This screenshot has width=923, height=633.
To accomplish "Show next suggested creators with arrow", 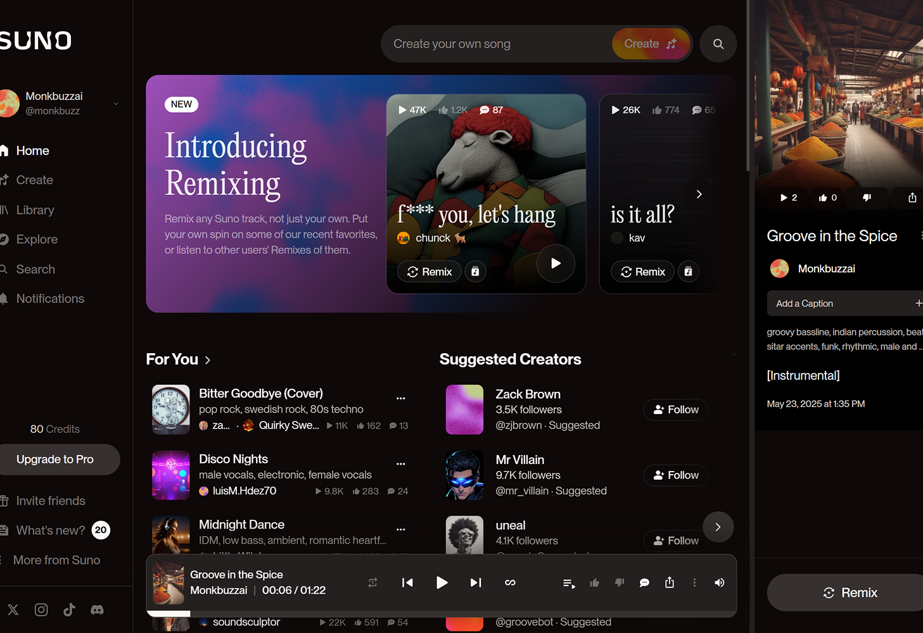I will [x=718, y=527].
